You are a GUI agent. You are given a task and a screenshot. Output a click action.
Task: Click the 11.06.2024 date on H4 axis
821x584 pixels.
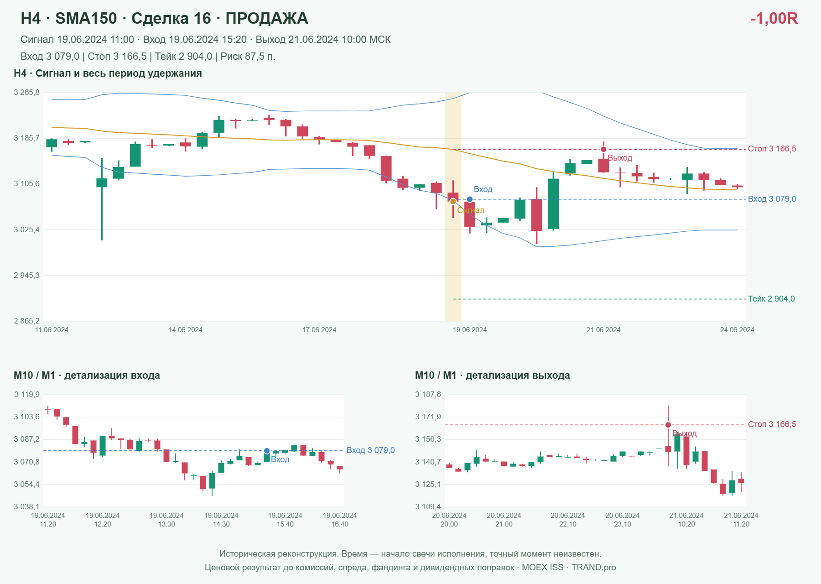coord(52,330)
